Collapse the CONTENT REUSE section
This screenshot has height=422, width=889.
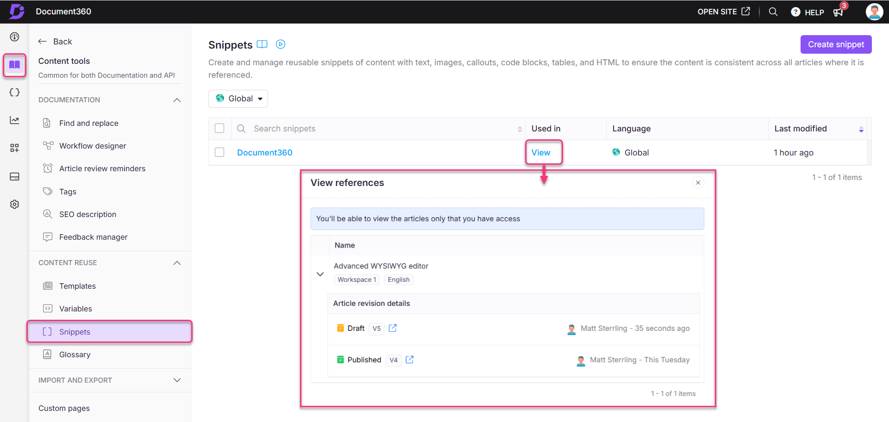(x=177, y=263)
